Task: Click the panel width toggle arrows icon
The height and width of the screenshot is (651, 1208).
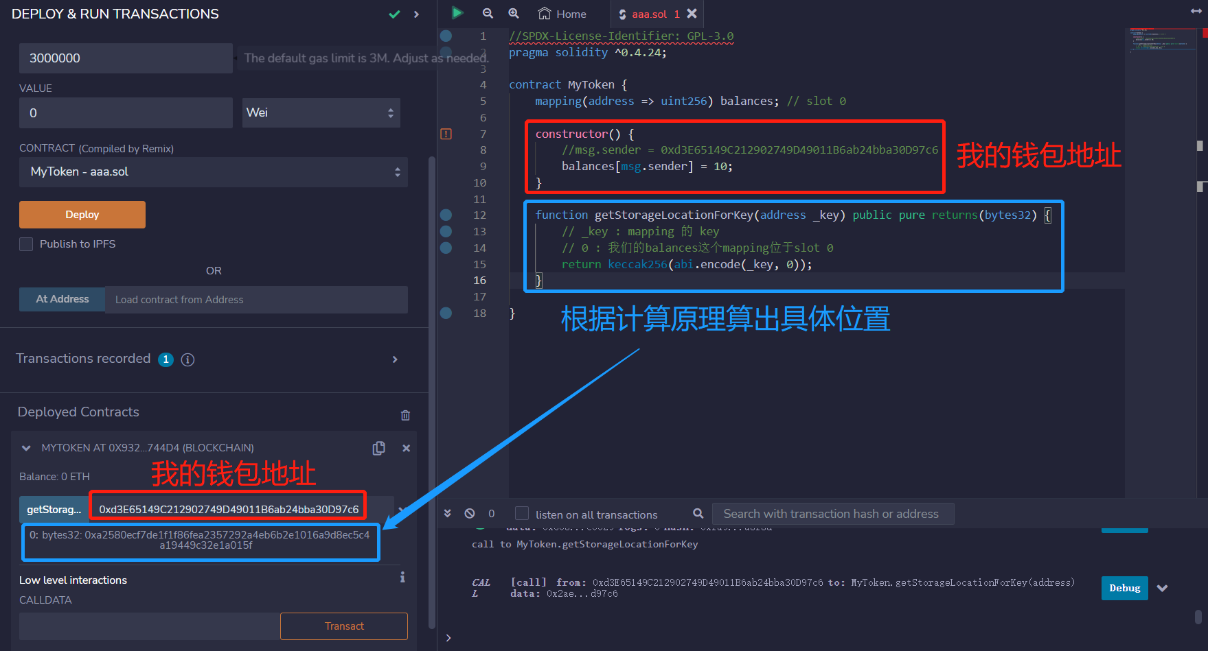Action: tap(1196, 12)
